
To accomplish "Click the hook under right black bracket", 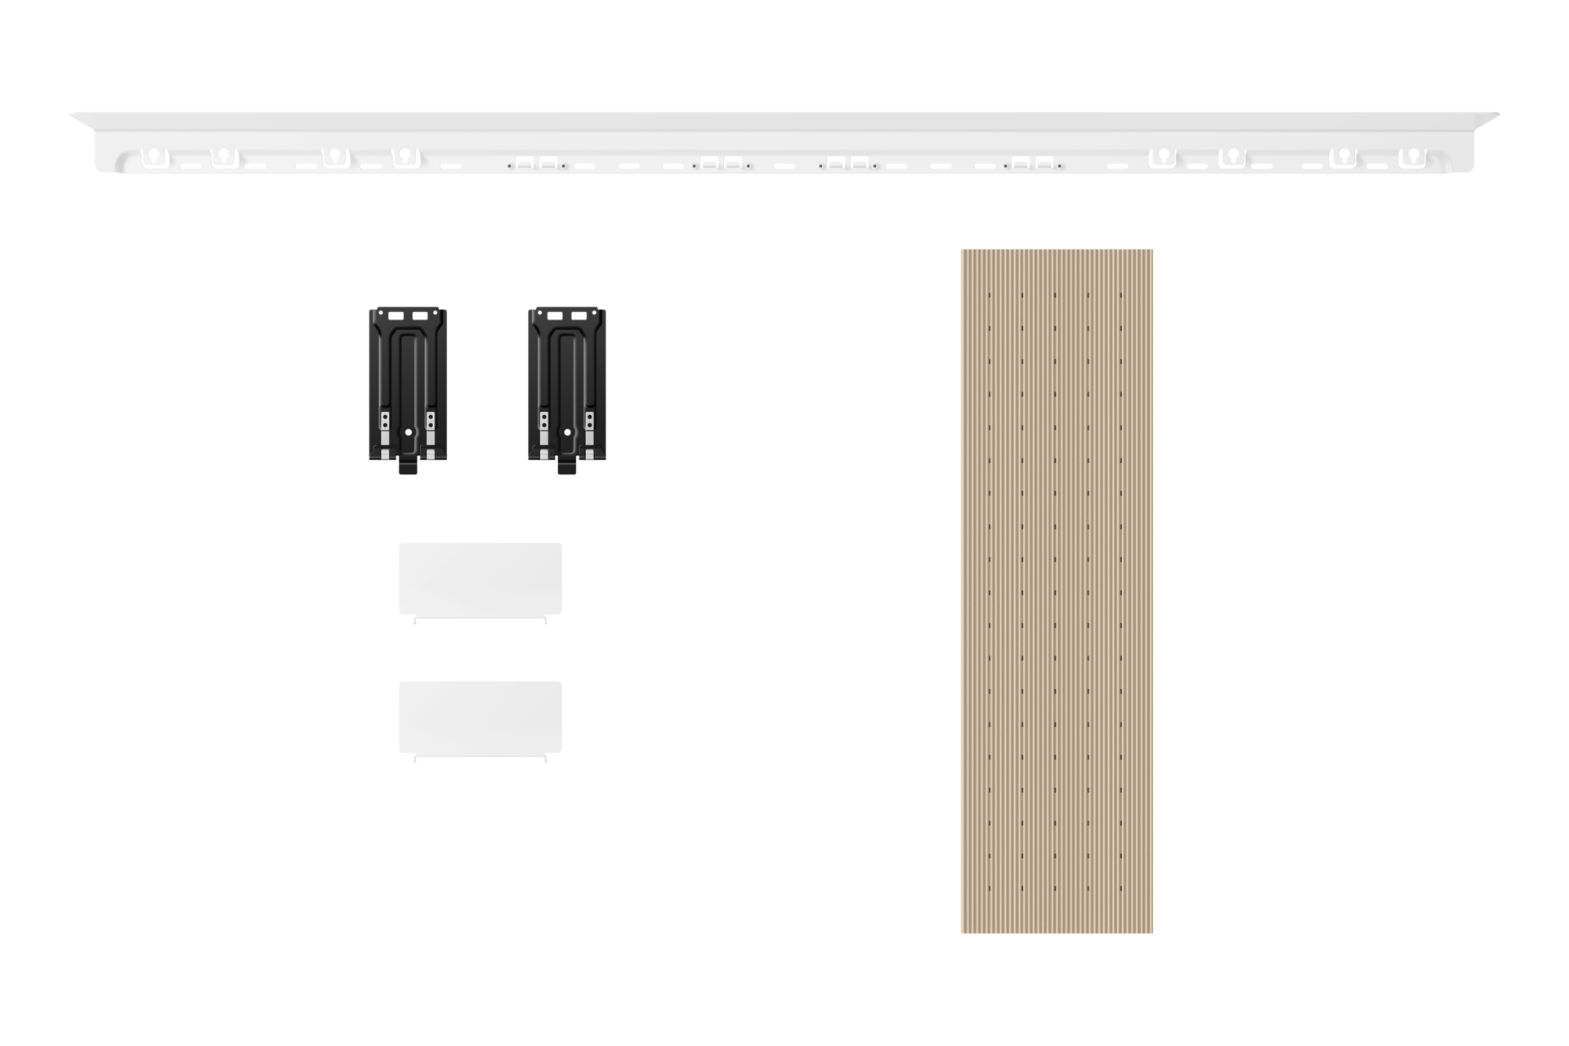I will coord(566,469).
